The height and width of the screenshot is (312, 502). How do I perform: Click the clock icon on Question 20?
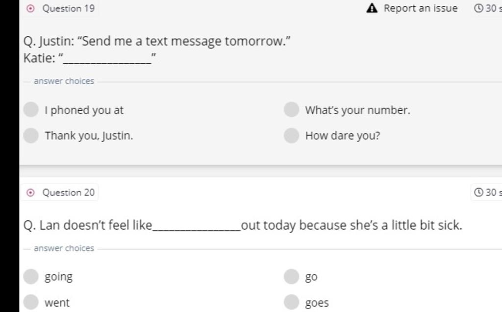coord(479,192)
